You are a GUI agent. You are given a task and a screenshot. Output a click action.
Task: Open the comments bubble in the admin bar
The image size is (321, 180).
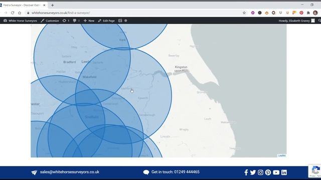(76, 20)
